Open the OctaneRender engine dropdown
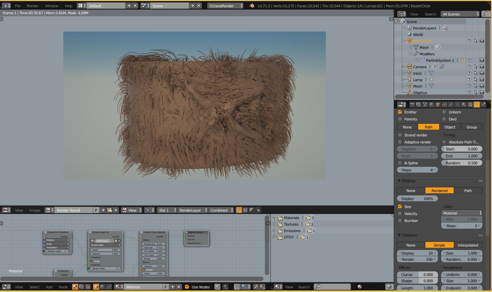The width and height of the screenshot is (492, 292). point(225,6)
